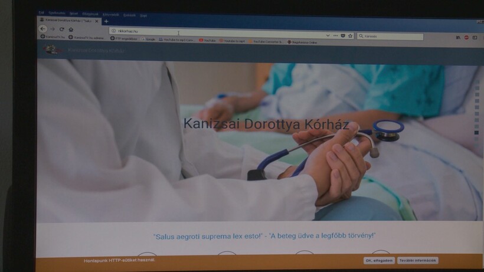Reload the page with the refresh icon
Screen dimensions: 484x272
62,30
